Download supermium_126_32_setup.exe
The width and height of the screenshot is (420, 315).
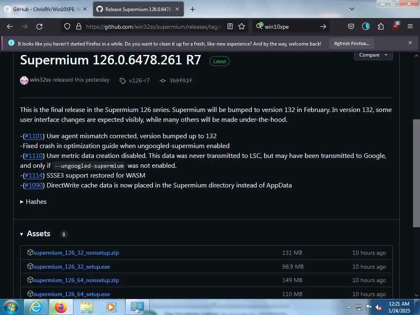point(71,267)
